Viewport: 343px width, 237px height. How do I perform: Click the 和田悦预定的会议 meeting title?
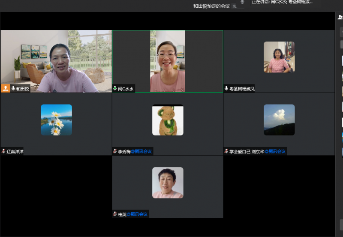211,6
